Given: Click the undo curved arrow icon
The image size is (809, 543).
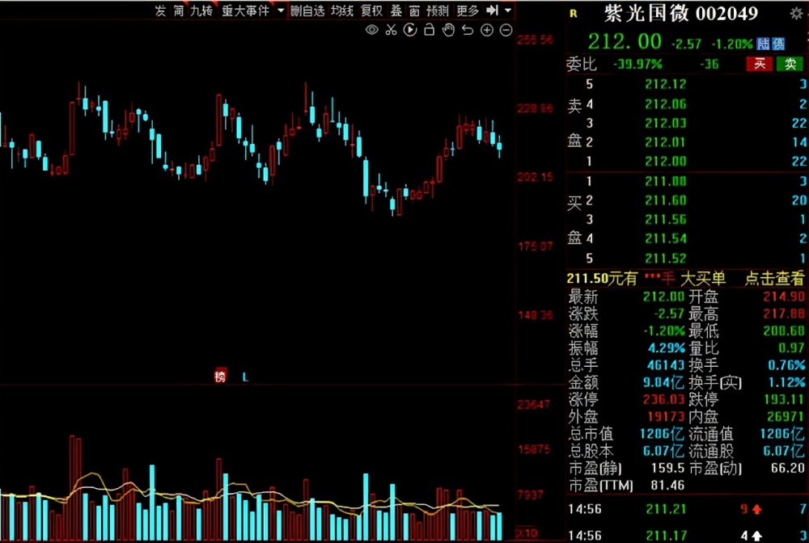Looking at the screenshot, I should pos(468,30).
